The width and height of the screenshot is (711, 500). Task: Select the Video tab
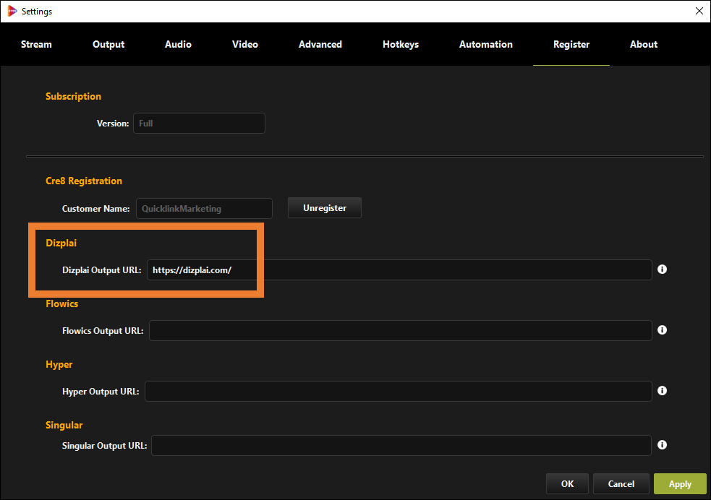245,44
